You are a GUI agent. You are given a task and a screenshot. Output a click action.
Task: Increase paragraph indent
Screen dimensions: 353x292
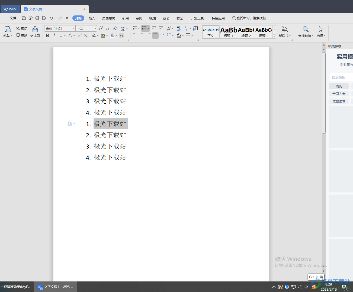161,28
